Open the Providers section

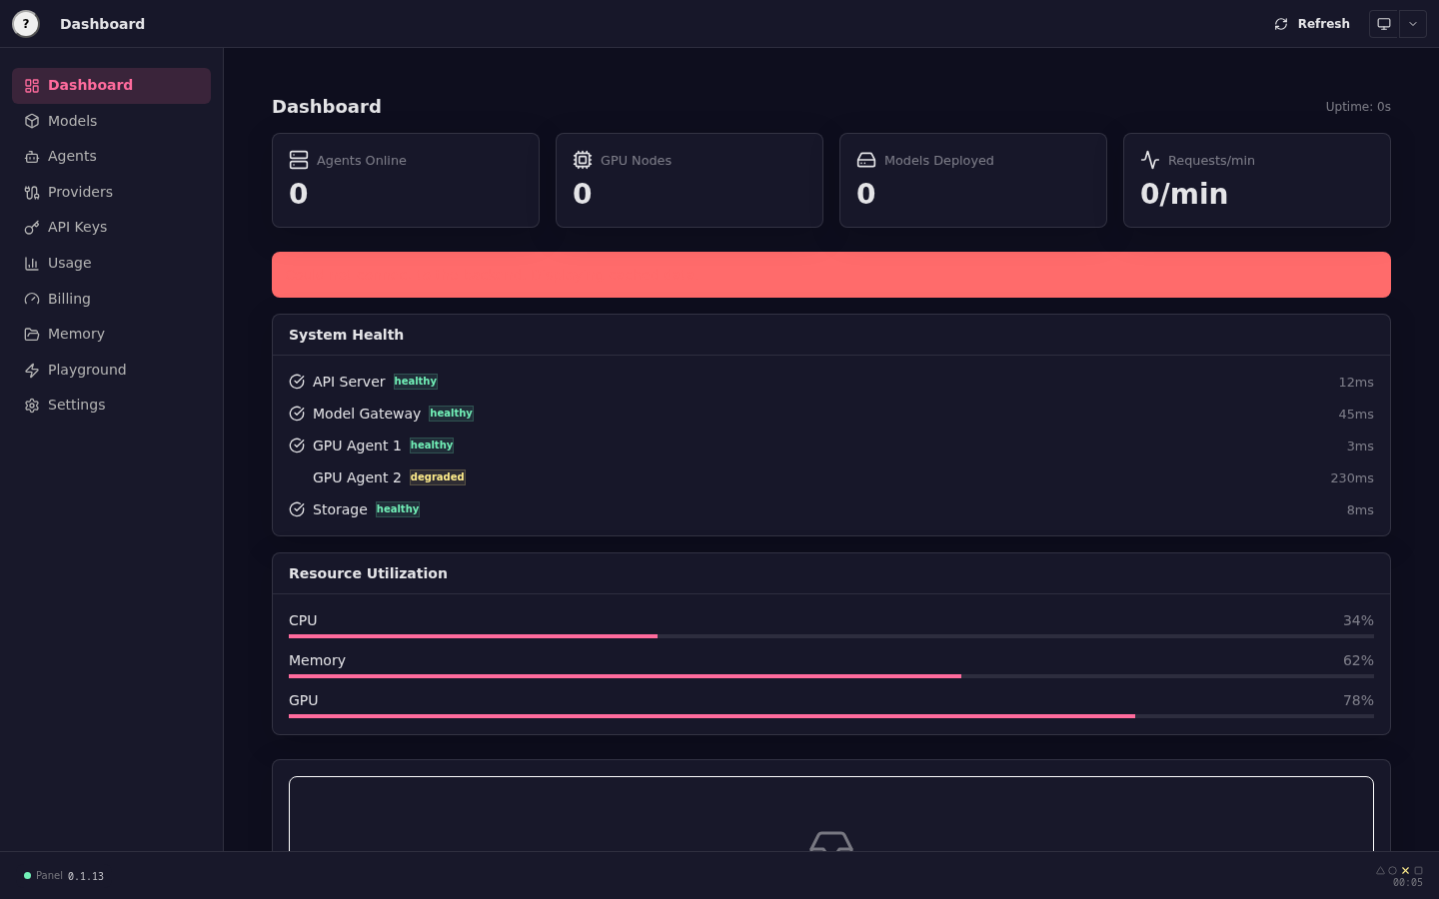(111, 192)
